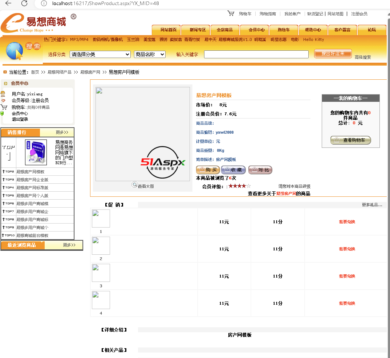Click 请您对本商品评级 link
This screenshot has height=358, width=390.
(x=294, y=187)
